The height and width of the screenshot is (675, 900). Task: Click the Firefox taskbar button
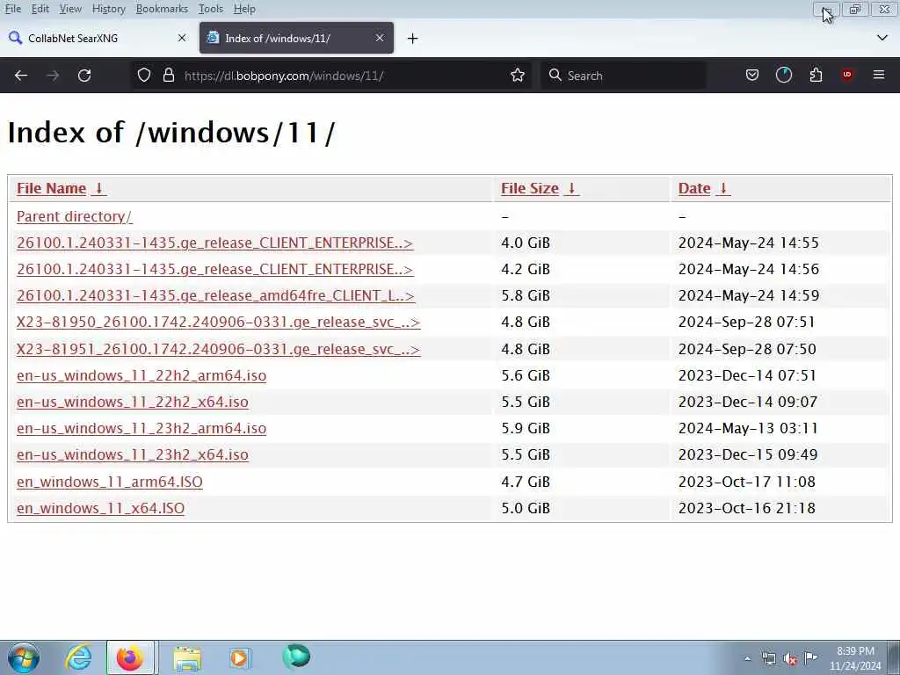(x=130, y=657)
